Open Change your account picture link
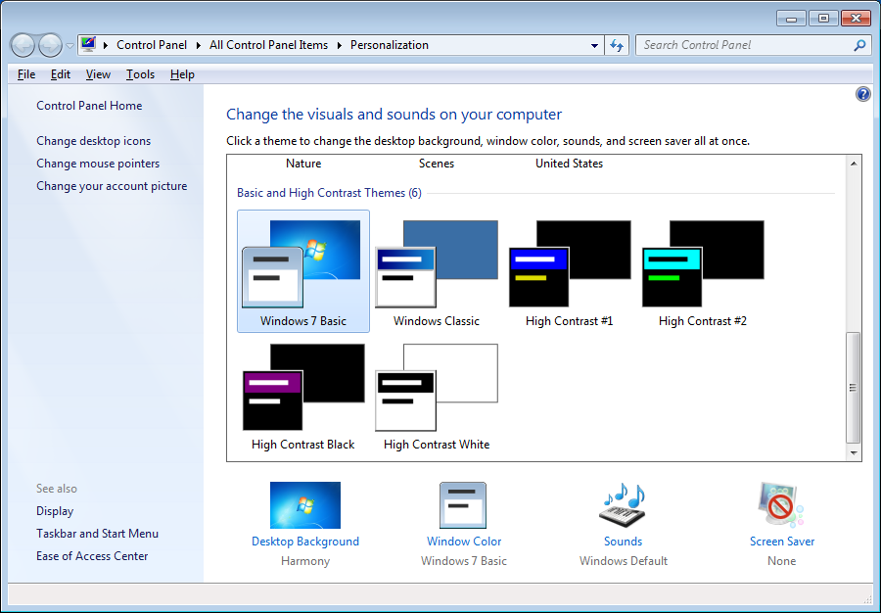Viewport: 881px width, 613px height. pos(112,186)
